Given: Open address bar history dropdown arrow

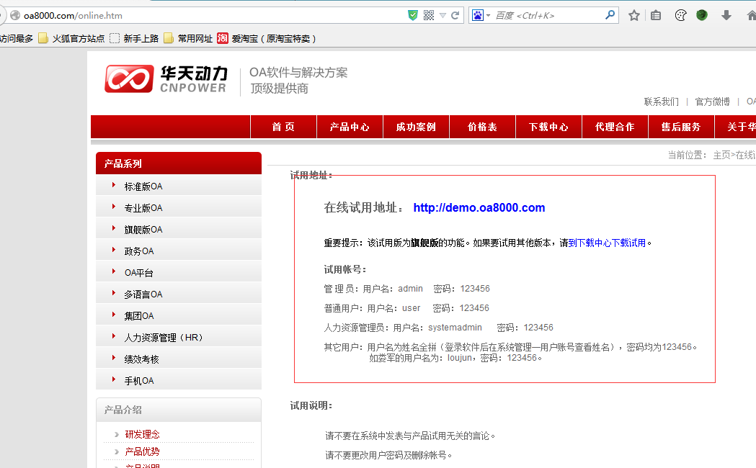Looking at the screenshot, I should click(x=443, y=15).
